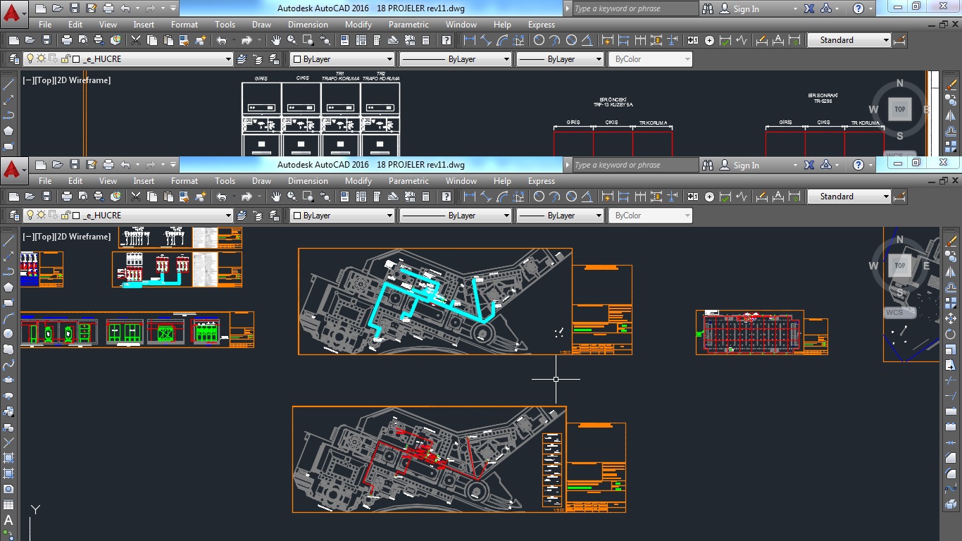
Task: Click the [Top] view control in lower viewport
Action: point(44,237)
